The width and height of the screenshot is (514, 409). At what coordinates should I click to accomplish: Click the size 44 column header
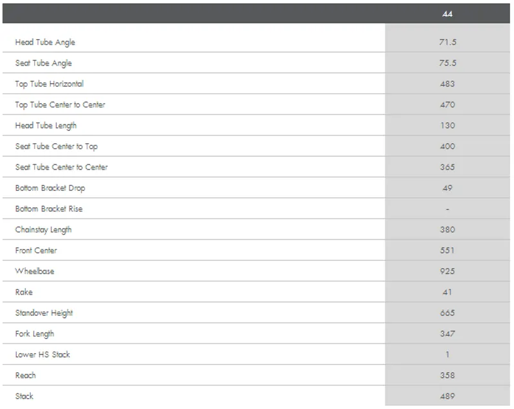(x=448, y=13)
